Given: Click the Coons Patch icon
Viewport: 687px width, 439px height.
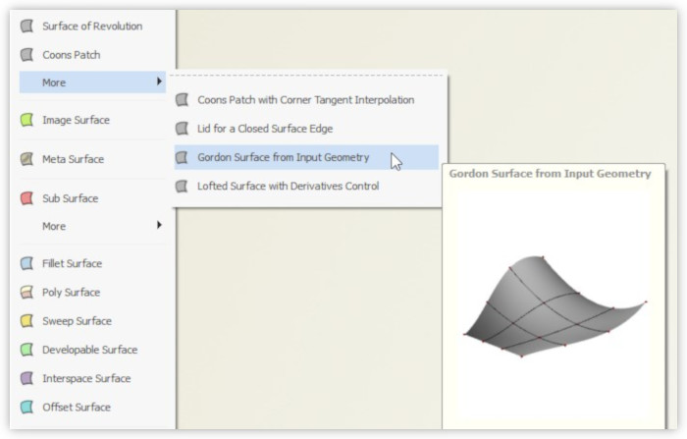Looking at the screenshot, I should click(x=26, y=55).
